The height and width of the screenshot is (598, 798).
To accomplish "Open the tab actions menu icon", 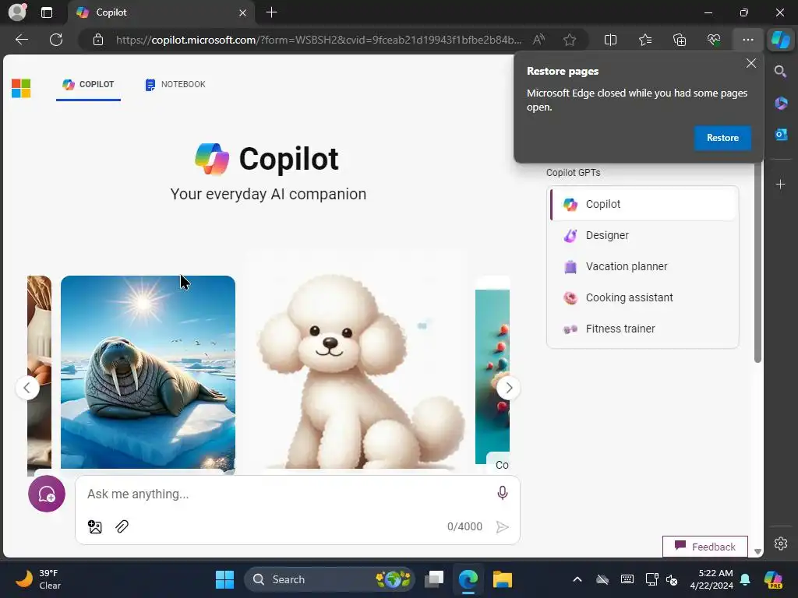I will pyautogui.click(x=46, y=12).
